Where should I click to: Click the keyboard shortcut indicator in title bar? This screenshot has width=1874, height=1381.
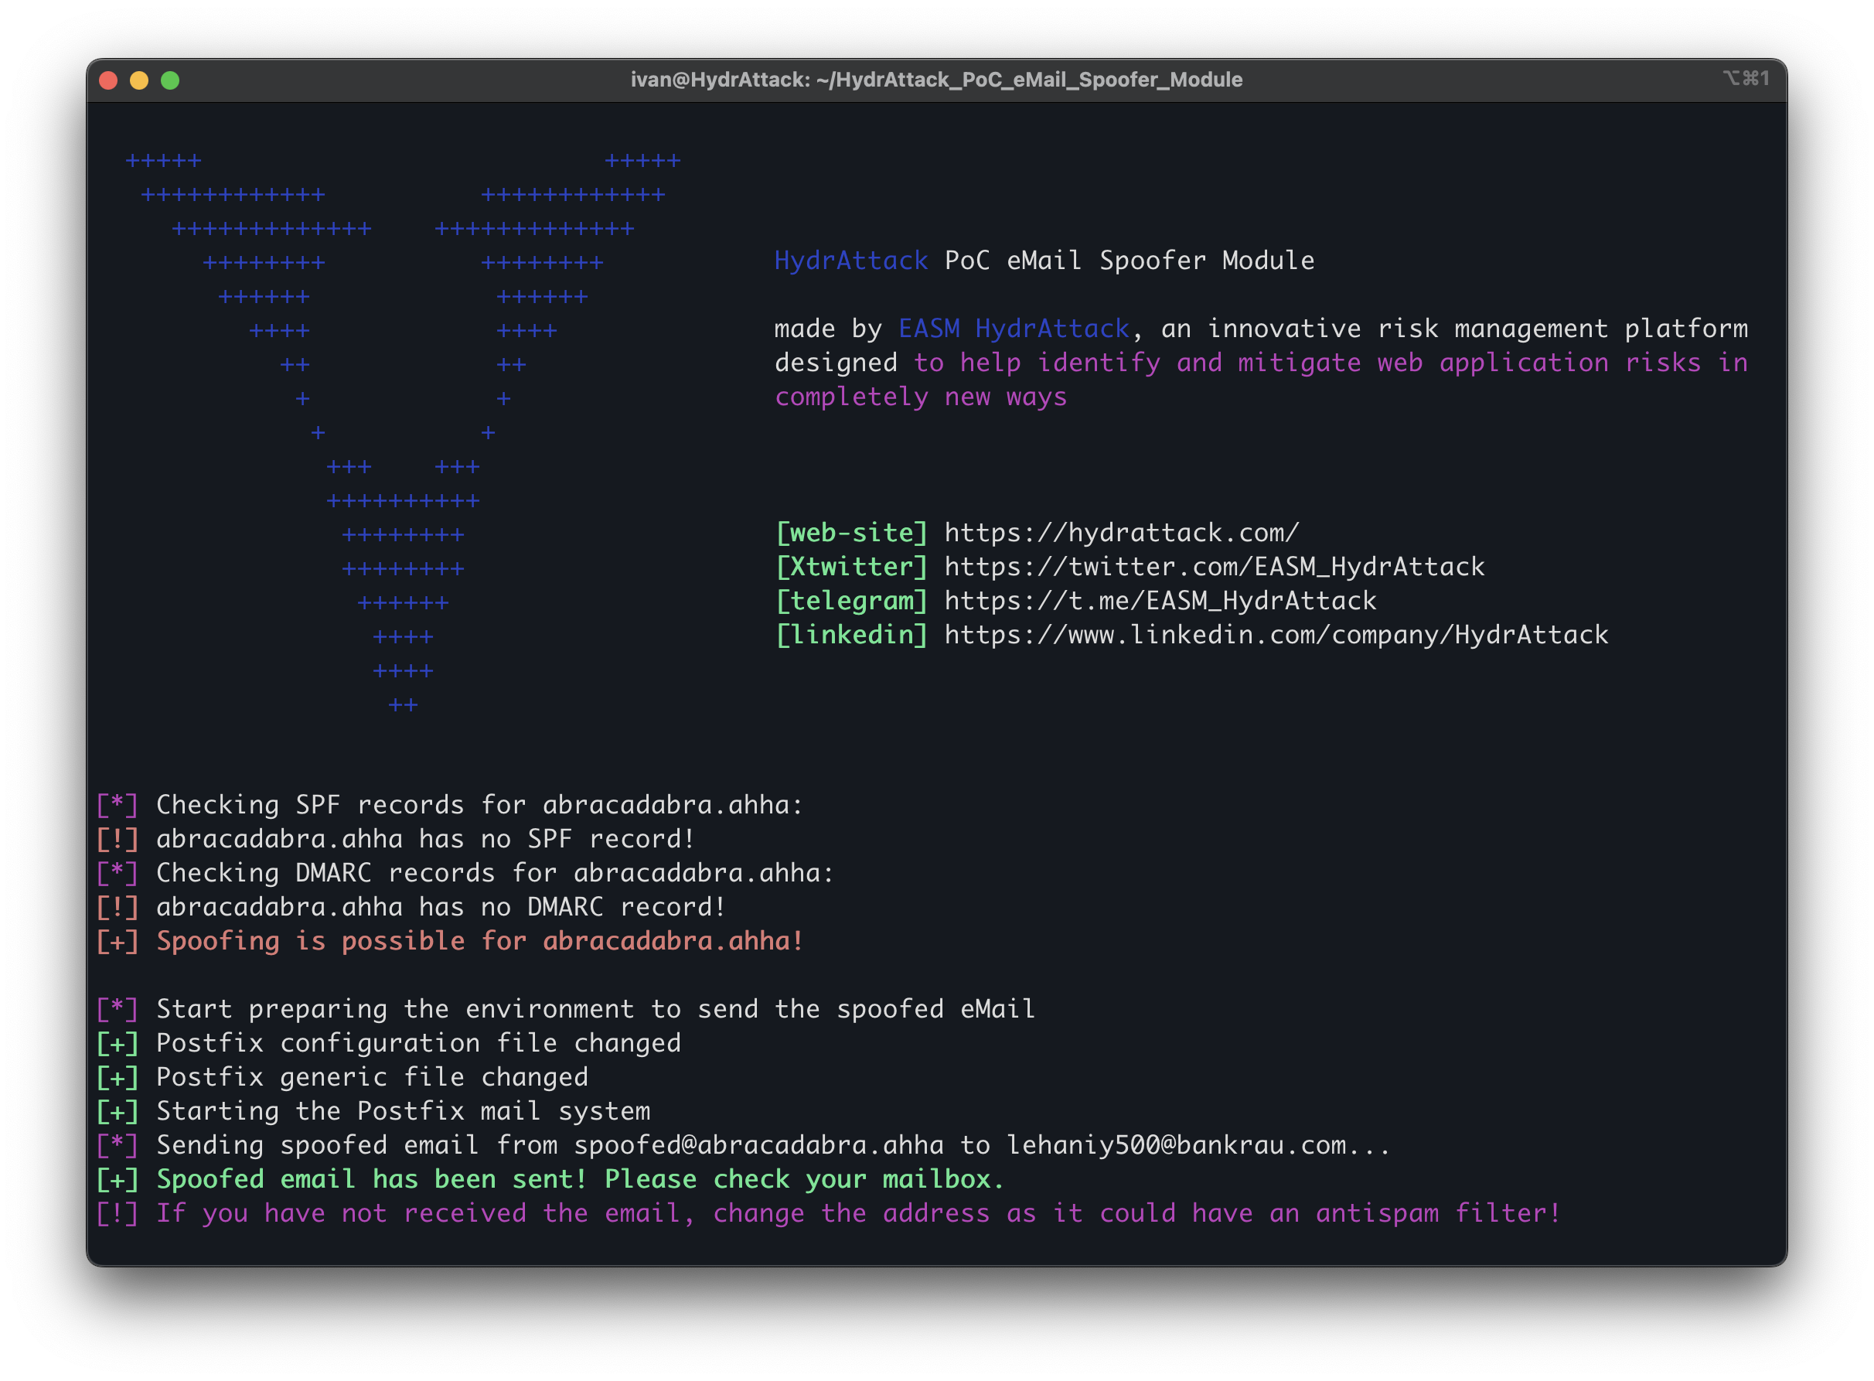pyautogui.click(x=1745, y=79)
